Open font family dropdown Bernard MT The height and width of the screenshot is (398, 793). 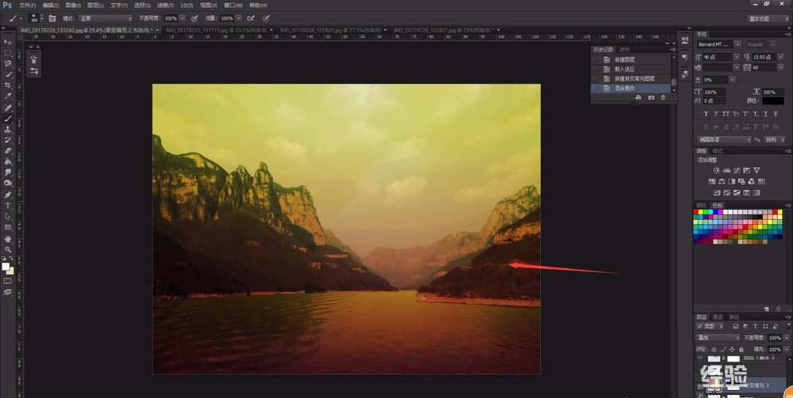[737, 44]
